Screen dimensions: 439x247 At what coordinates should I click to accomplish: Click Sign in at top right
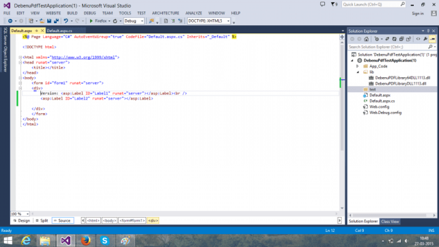[418, 14]
